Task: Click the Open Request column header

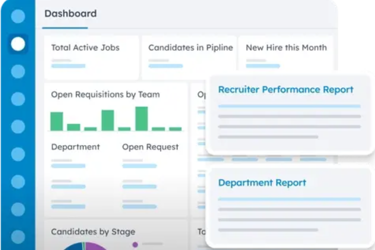Action: tap(150, 147)
